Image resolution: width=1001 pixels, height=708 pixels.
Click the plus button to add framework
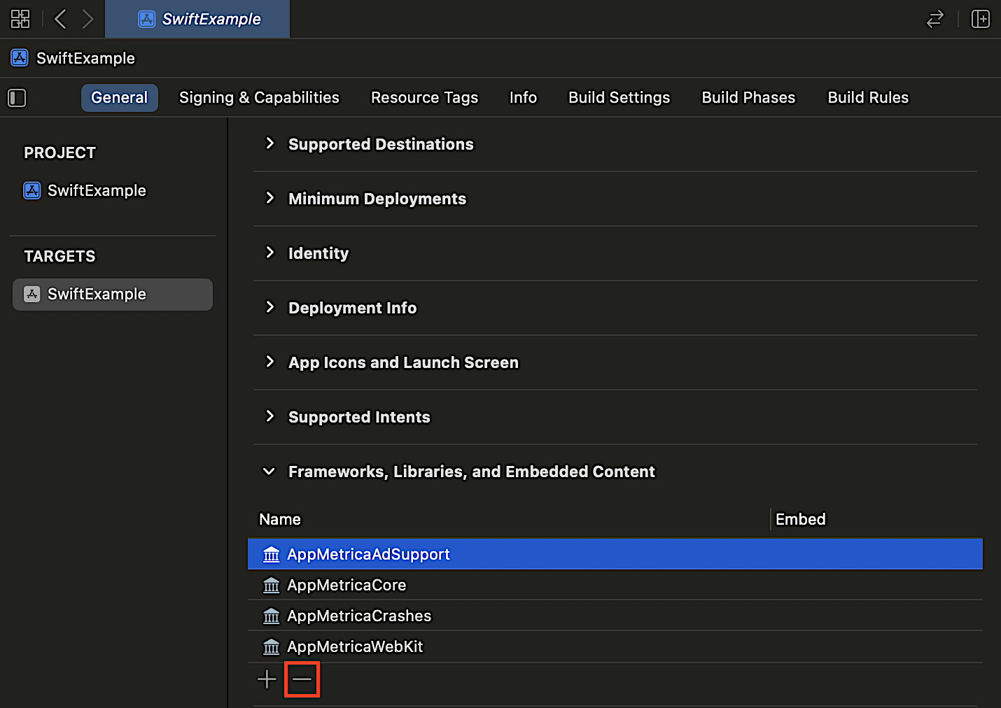(267, 679)
